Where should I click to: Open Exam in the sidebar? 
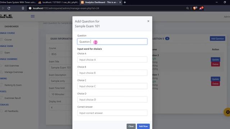[x=7, y=53]
